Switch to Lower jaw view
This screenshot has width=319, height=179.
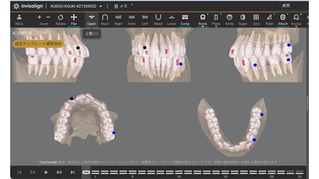click(171, 20)
